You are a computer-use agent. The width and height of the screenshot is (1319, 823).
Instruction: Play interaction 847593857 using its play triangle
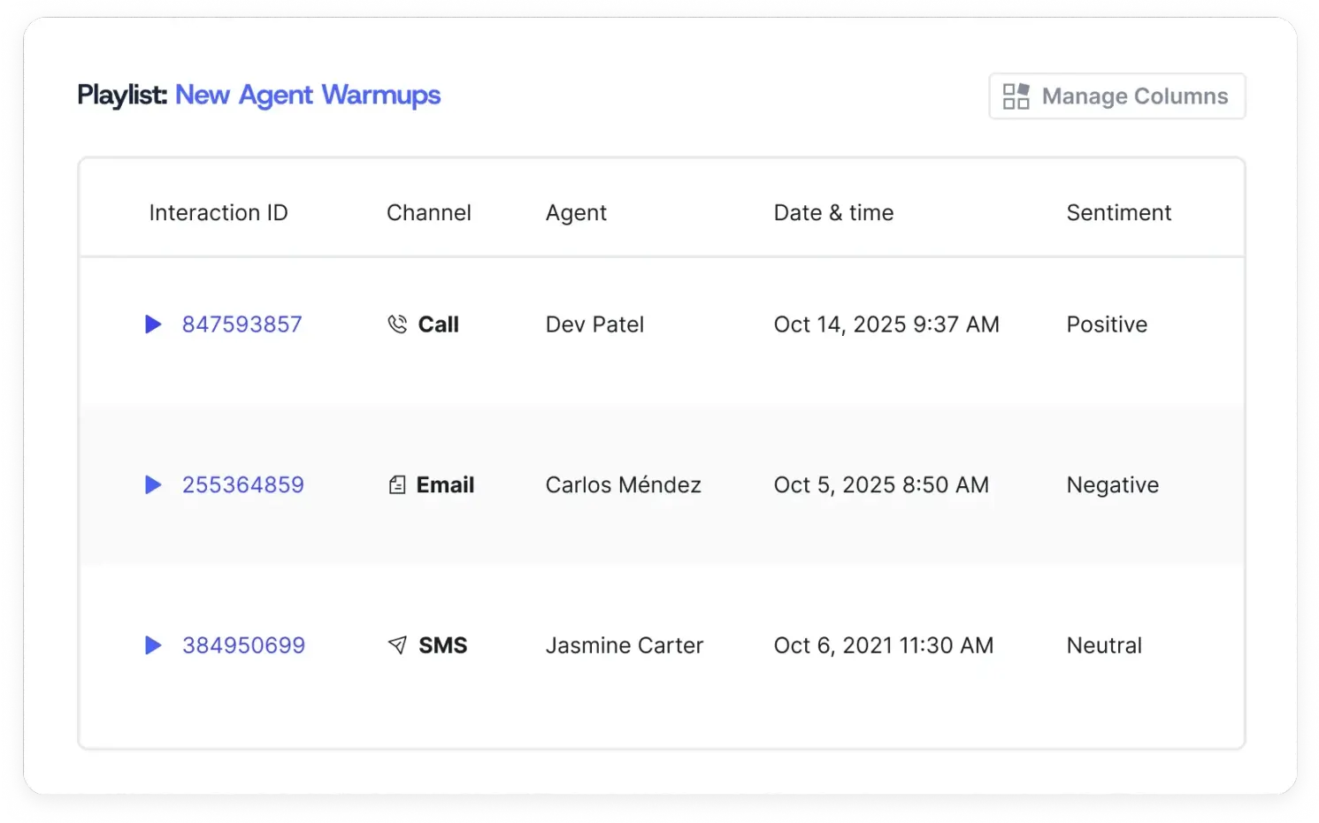(152, 324)
